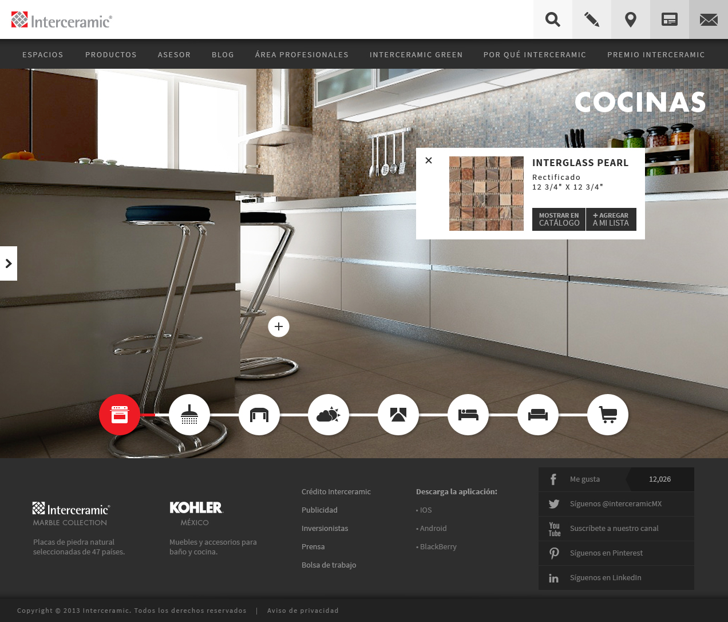Click Agregar a Mi Lista button
This screenshot has height=622, width=728.
(611, 219)
